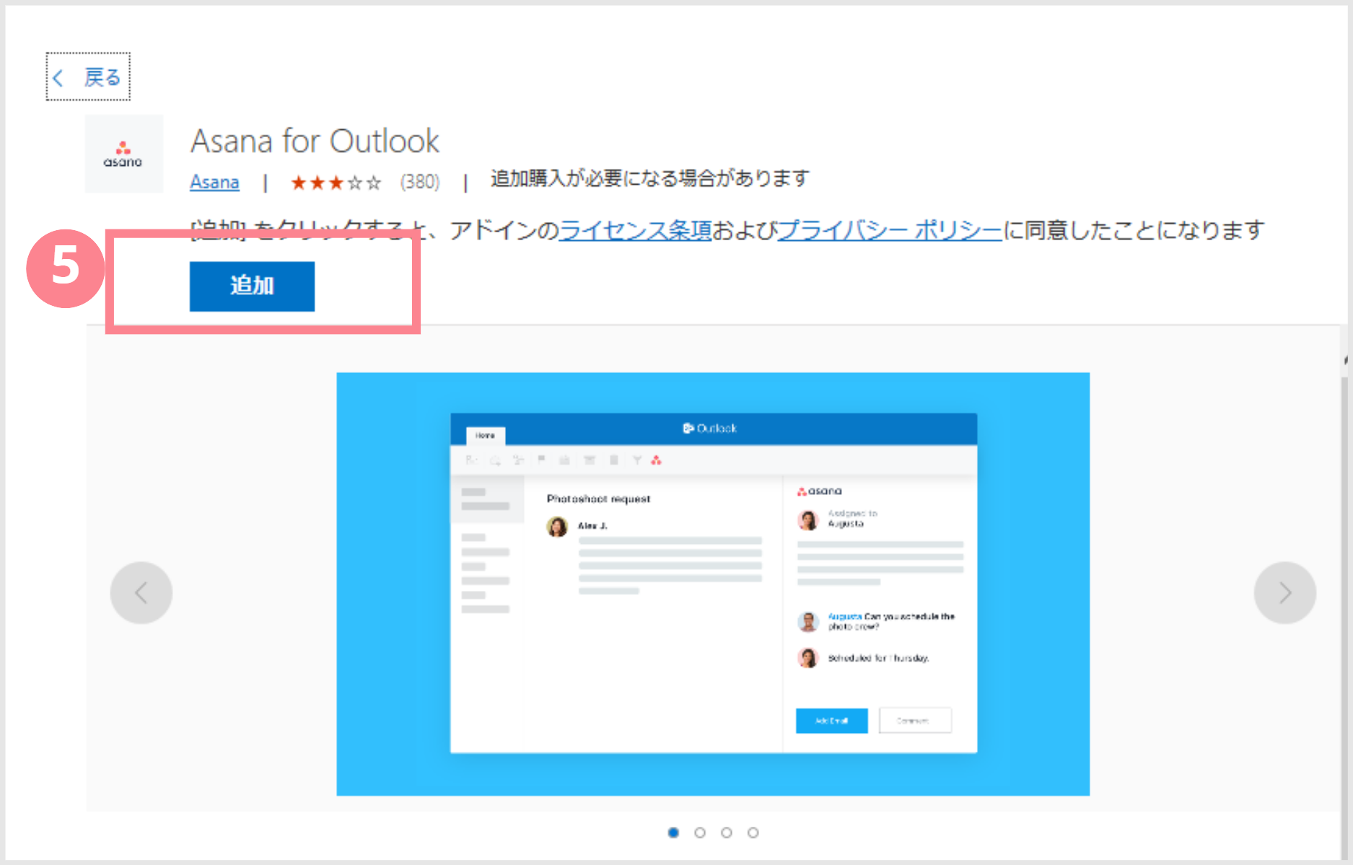
Task: Click the 追加購入が必要になる場合があります notice
Action: 650,178
